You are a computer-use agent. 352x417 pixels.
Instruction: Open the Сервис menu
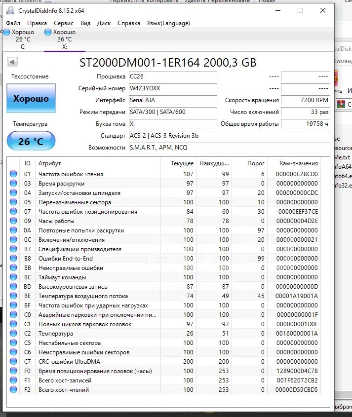point(64,23)
